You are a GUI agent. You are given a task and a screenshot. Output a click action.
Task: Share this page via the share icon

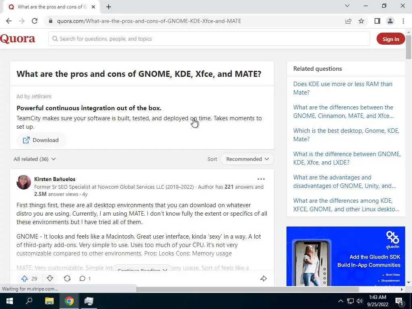(x=348, y=21)
